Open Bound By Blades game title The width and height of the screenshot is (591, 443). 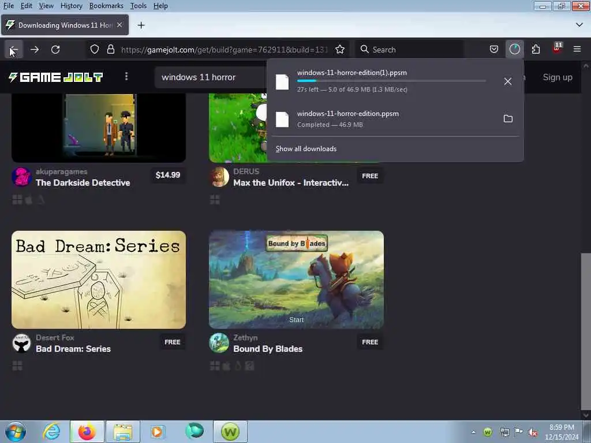click(x=268, y=349)
